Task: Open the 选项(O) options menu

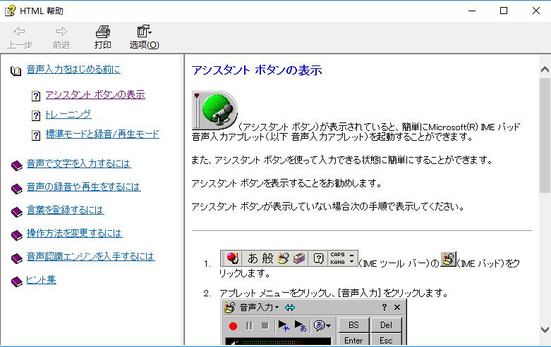Action: pos(144,37)
